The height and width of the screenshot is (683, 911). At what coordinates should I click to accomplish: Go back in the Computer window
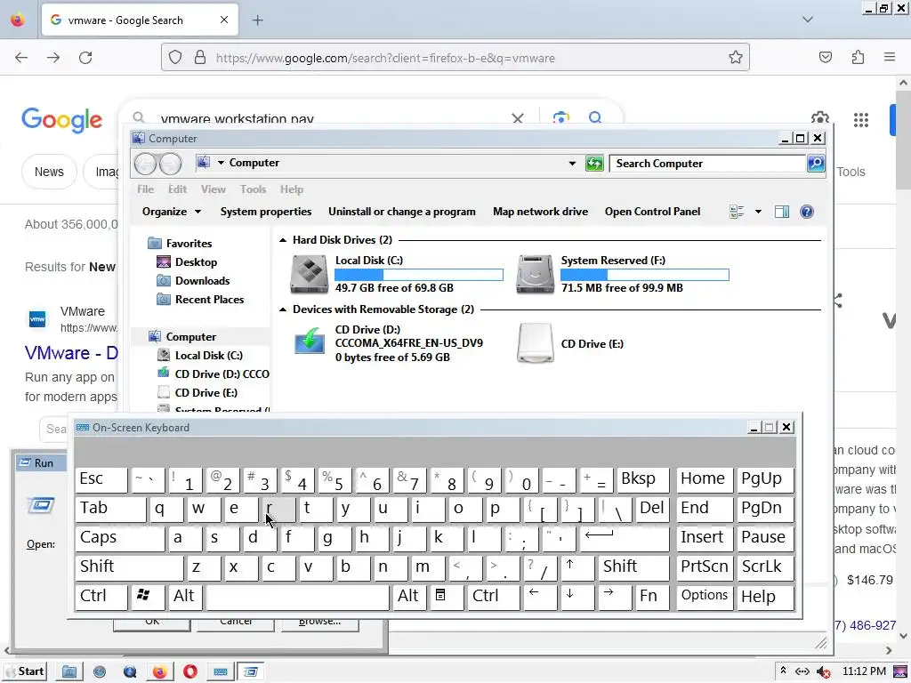coord(145,164)
